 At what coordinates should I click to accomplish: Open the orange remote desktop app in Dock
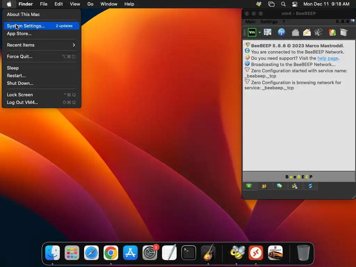[x=256, y=253]
